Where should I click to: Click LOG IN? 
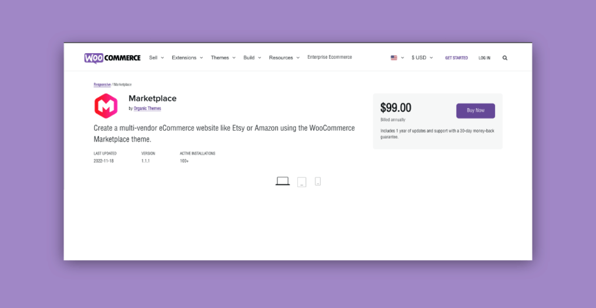[485, 58]
